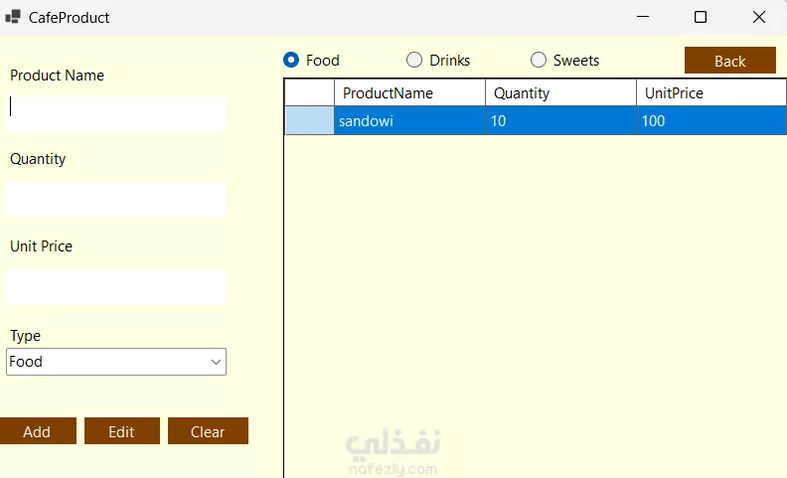Click the UnitPrice column header

tap(710, 92)
